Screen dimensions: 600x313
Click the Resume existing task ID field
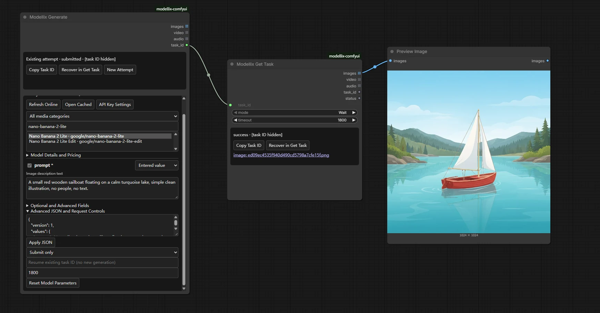102,262
